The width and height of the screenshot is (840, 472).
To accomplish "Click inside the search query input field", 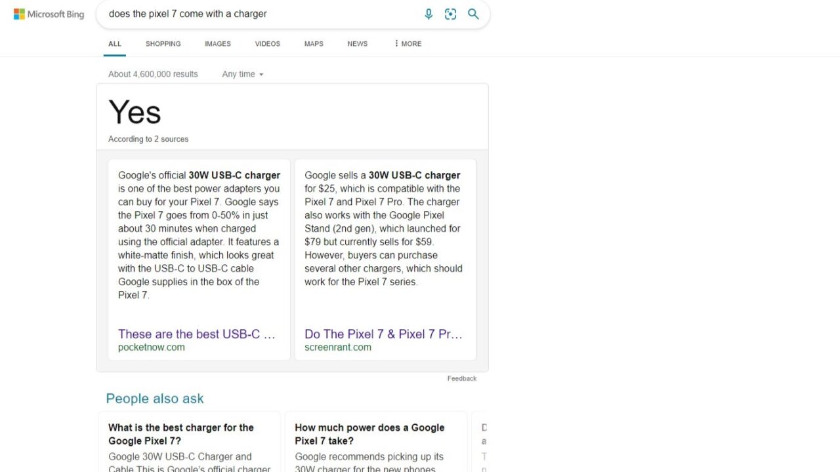I will click(x=262, y=14).
